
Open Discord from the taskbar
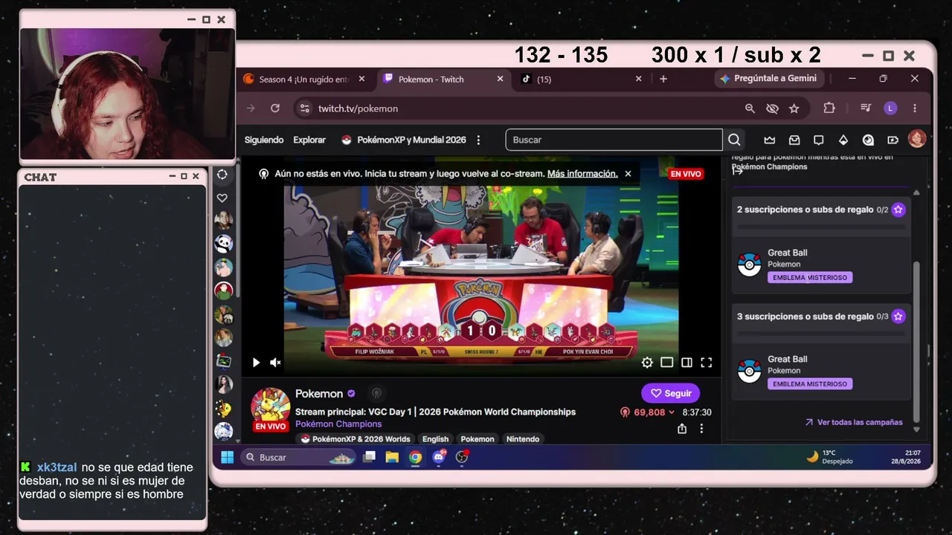click(x=439, y=457)
